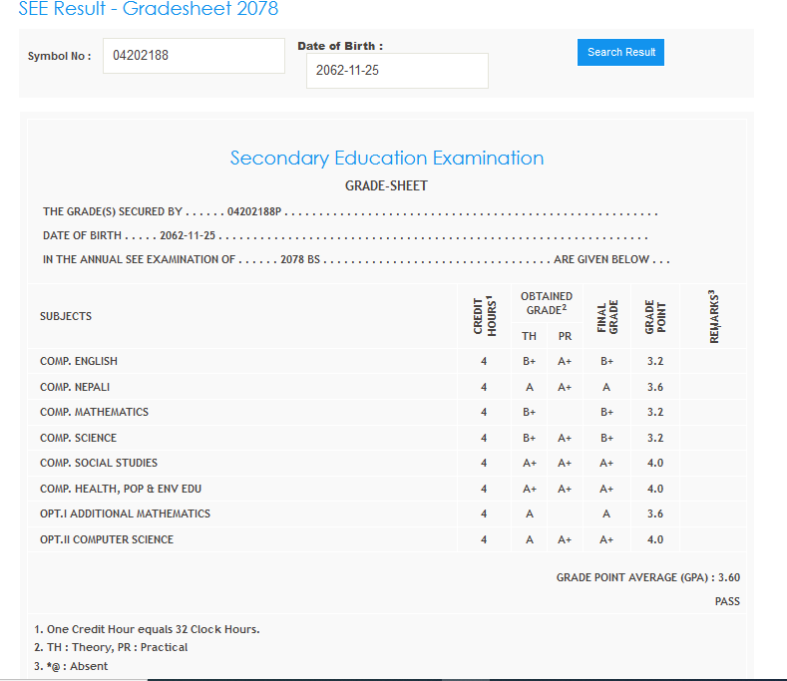
Task: Click the SUBJECTS column header
Action: (66, 316)
